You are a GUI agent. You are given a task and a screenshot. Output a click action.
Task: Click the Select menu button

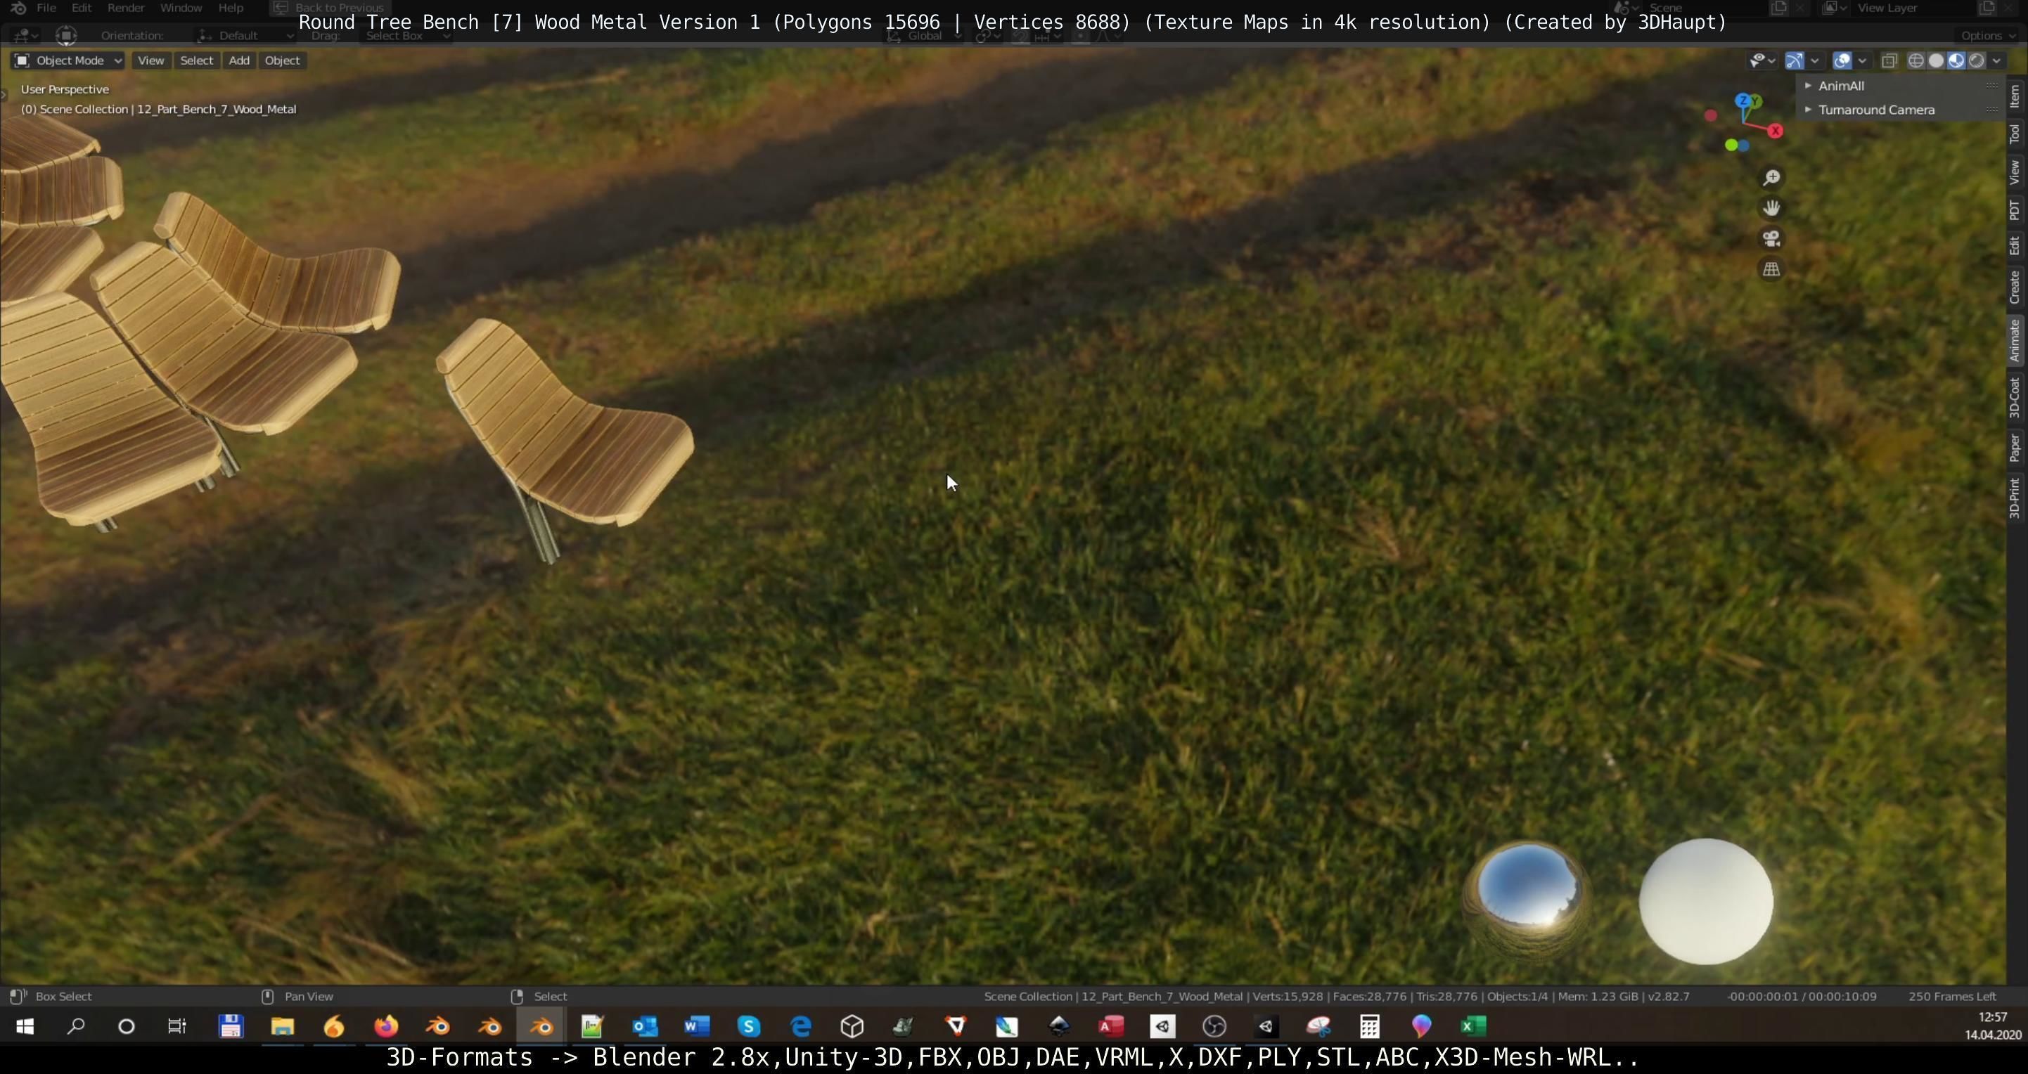point(196,60)
